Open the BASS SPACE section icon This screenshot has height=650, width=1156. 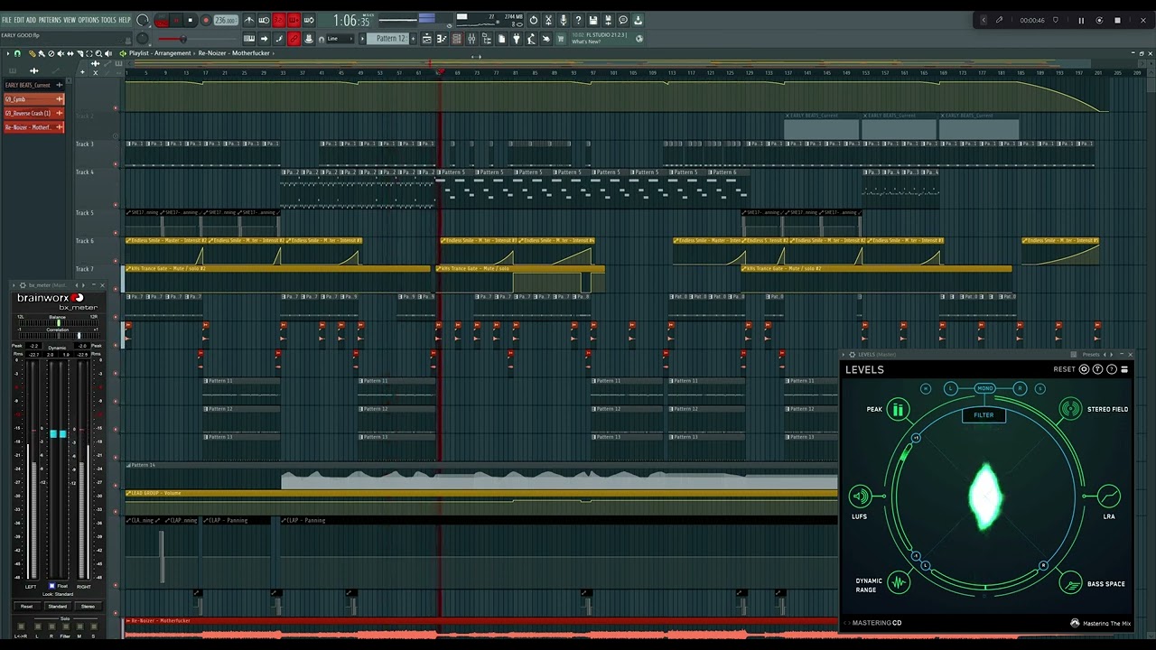(1070, 583)
